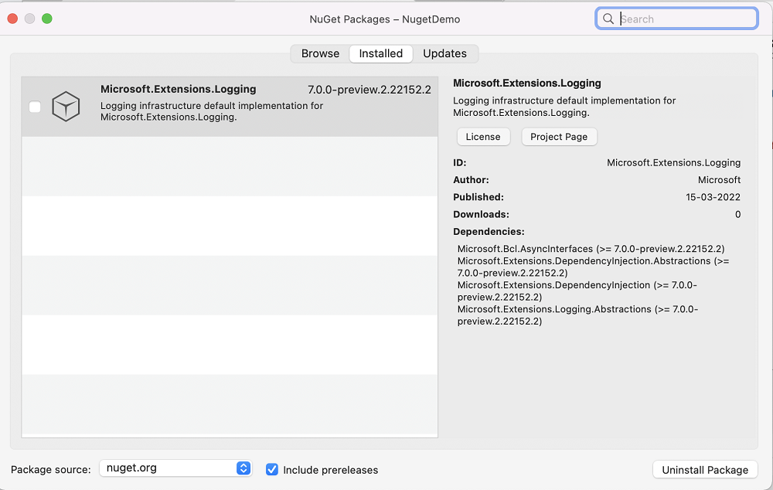Viewport: 773px width, 490px height.
Task: Click the package cube icon
Action: [66, 107]
